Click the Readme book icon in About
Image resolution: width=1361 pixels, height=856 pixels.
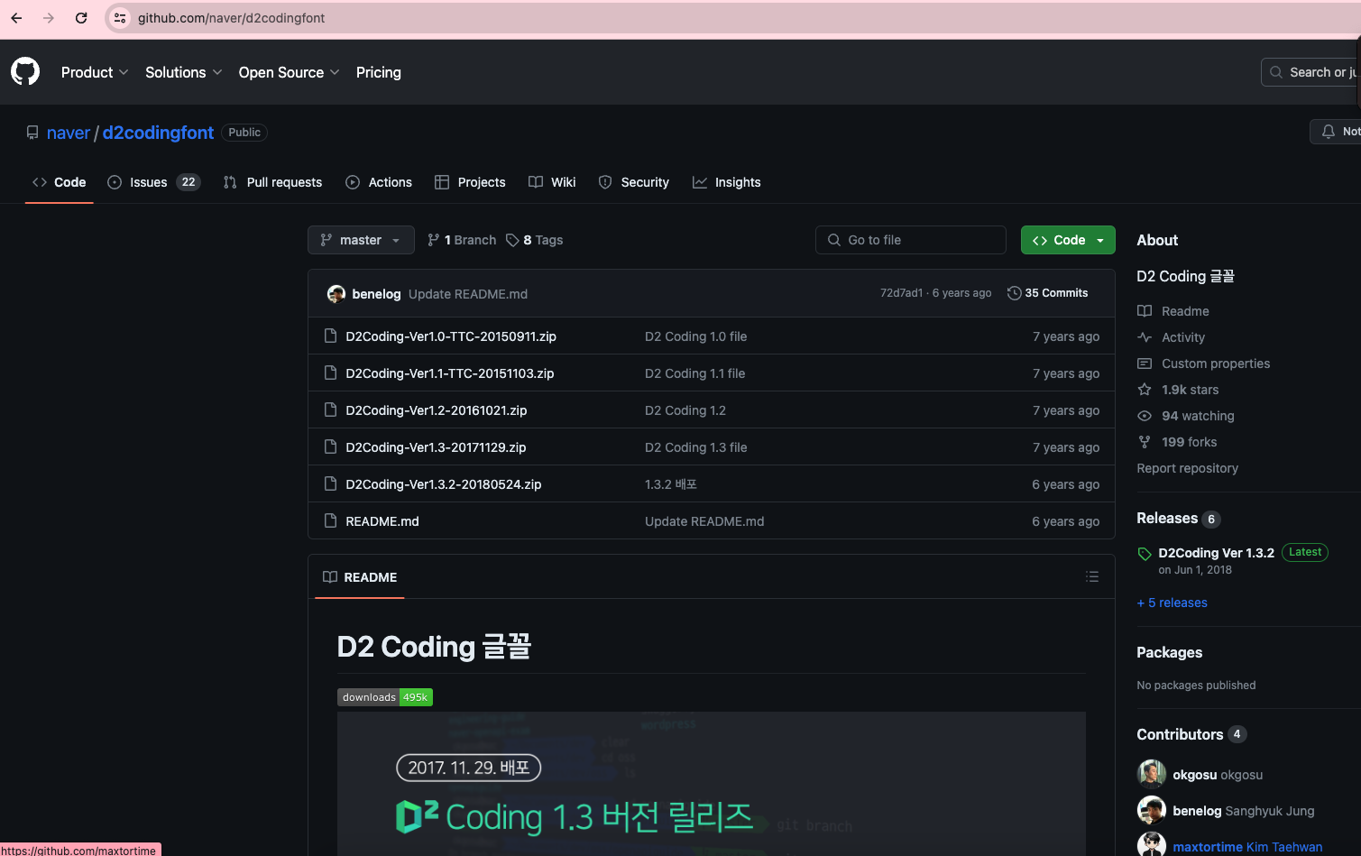tap(1144, 311)
